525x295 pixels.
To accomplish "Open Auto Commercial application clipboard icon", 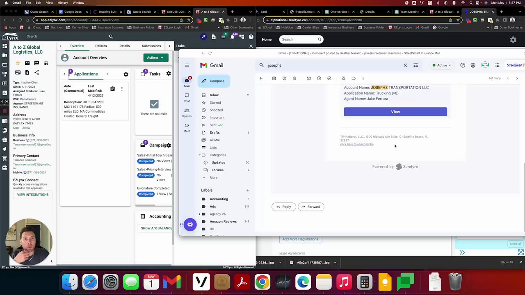I will (112, 89).
